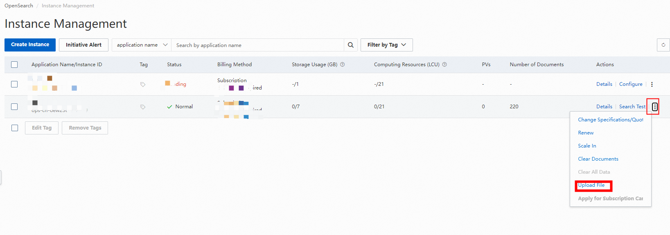670x235 pixels.
Task: Expand the Filter by Tag dropdown
Action: coord(387,45)
